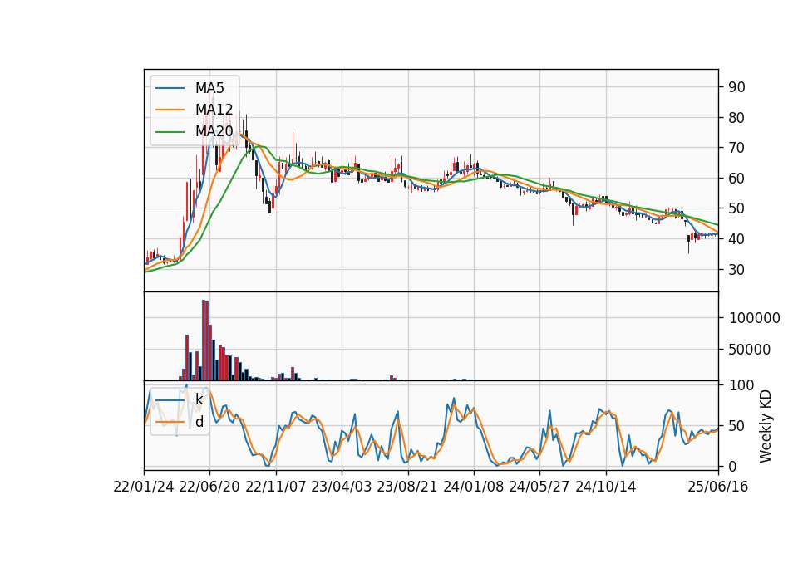
Task: Click the MA5 legend label
Action: [209, 88]
